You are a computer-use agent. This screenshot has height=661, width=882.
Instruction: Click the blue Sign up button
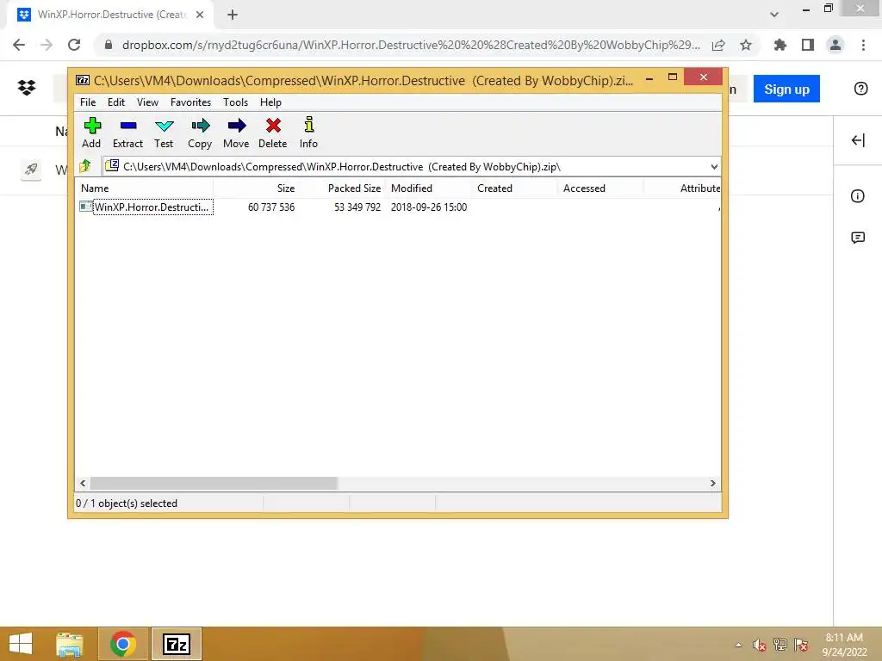tap(786, 89)
